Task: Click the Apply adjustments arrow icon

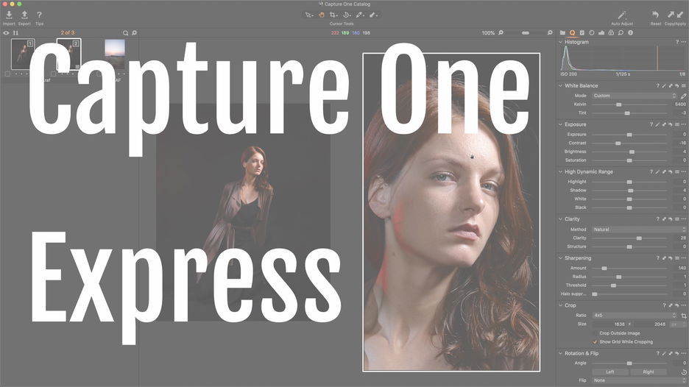Action: coord(680,15)
